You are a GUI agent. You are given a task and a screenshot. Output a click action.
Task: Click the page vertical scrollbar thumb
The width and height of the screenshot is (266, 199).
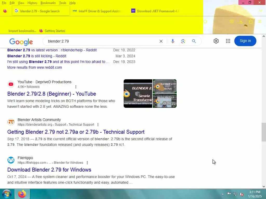tap(264, 132)
